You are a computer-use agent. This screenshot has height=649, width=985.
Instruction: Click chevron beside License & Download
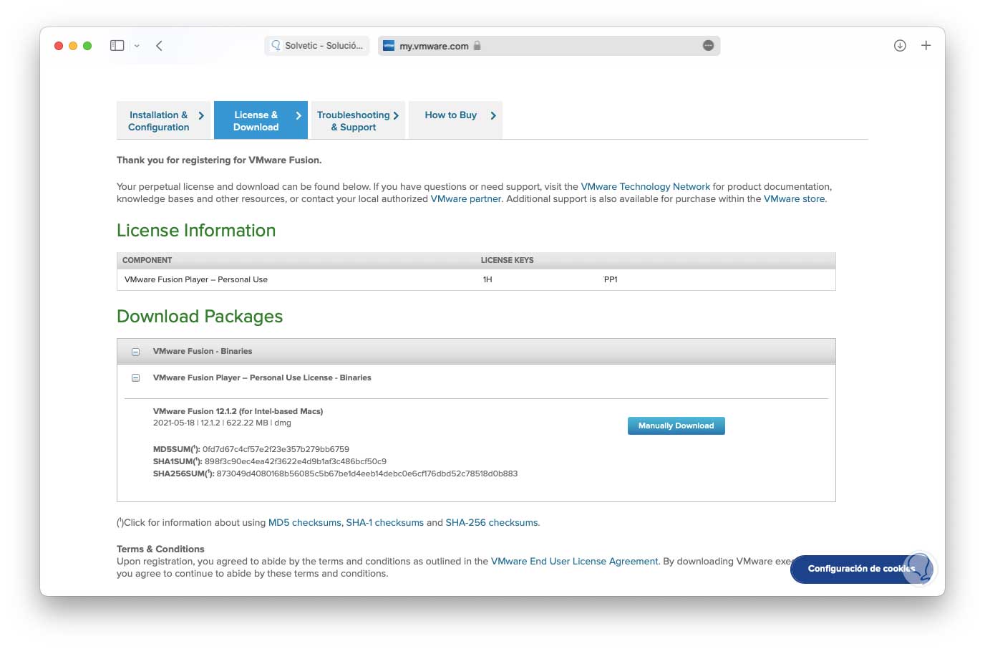coord(299,115)
